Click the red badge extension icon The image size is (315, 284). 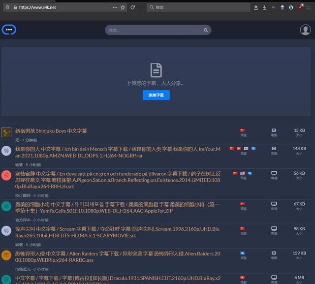pyautogui.click(x=300, y=7)
